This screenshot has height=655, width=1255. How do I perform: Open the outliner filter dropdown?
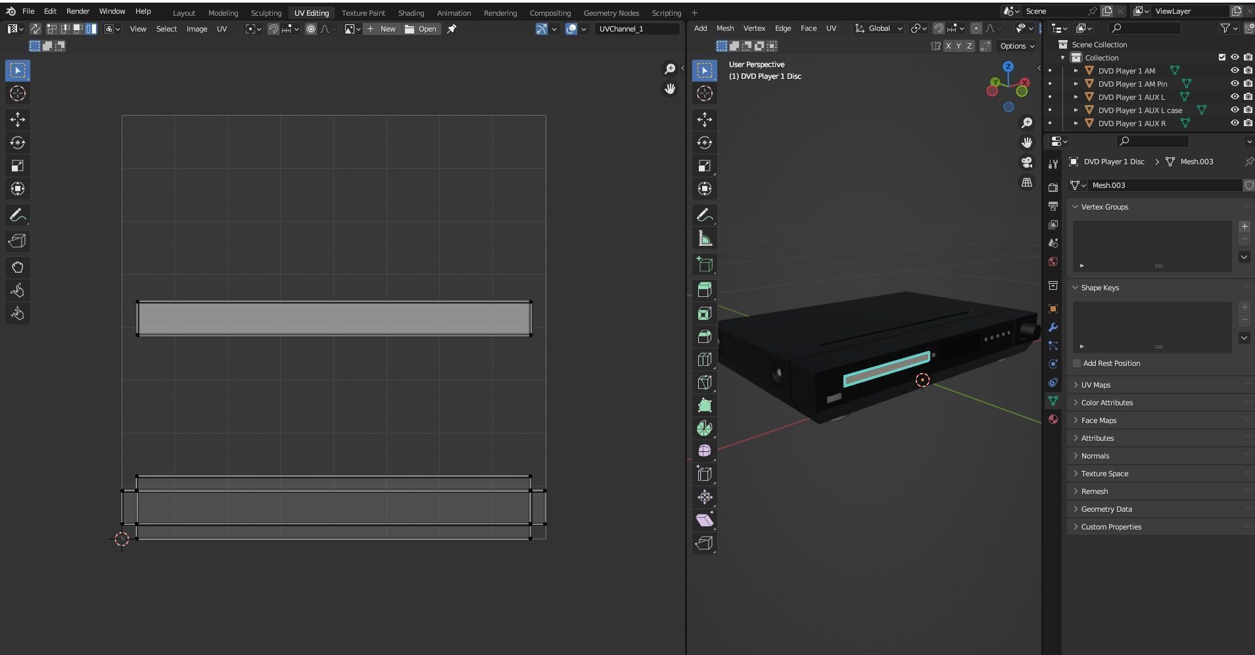pos(1229,28)
